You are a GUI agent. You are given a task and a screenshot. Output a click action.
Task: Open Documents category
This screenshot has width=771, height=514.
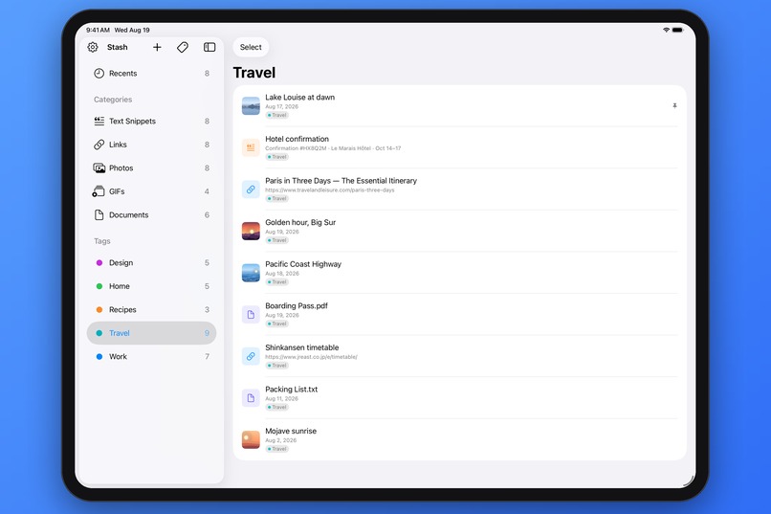(x=151, y=215)
